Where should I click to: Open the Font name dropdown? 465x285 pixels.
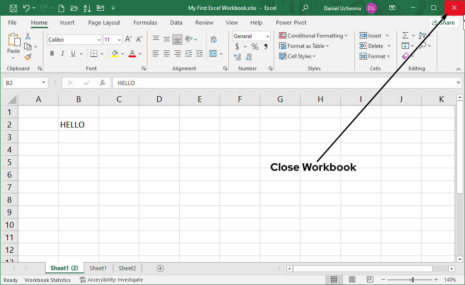(x=100, y=39)
